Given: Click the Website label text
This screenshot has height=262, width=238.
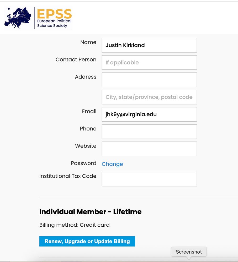Looking at the screenshot, I should click(86, 146).
